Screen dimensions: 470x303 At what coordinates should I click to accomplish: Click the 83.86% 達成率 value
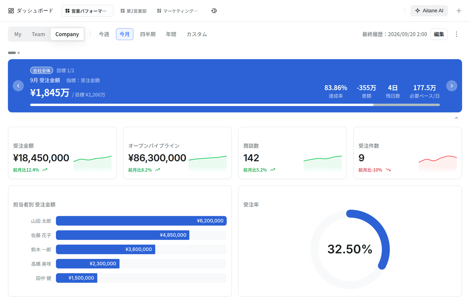click(x=336, y=88)
